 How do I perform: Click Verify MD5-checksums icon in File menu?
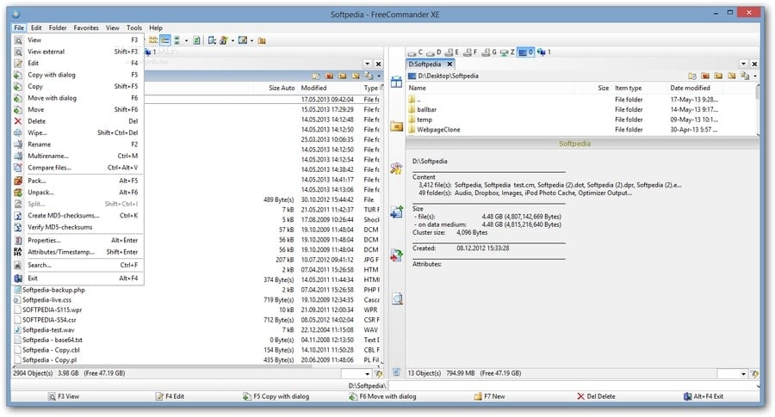tap(18, 227)
